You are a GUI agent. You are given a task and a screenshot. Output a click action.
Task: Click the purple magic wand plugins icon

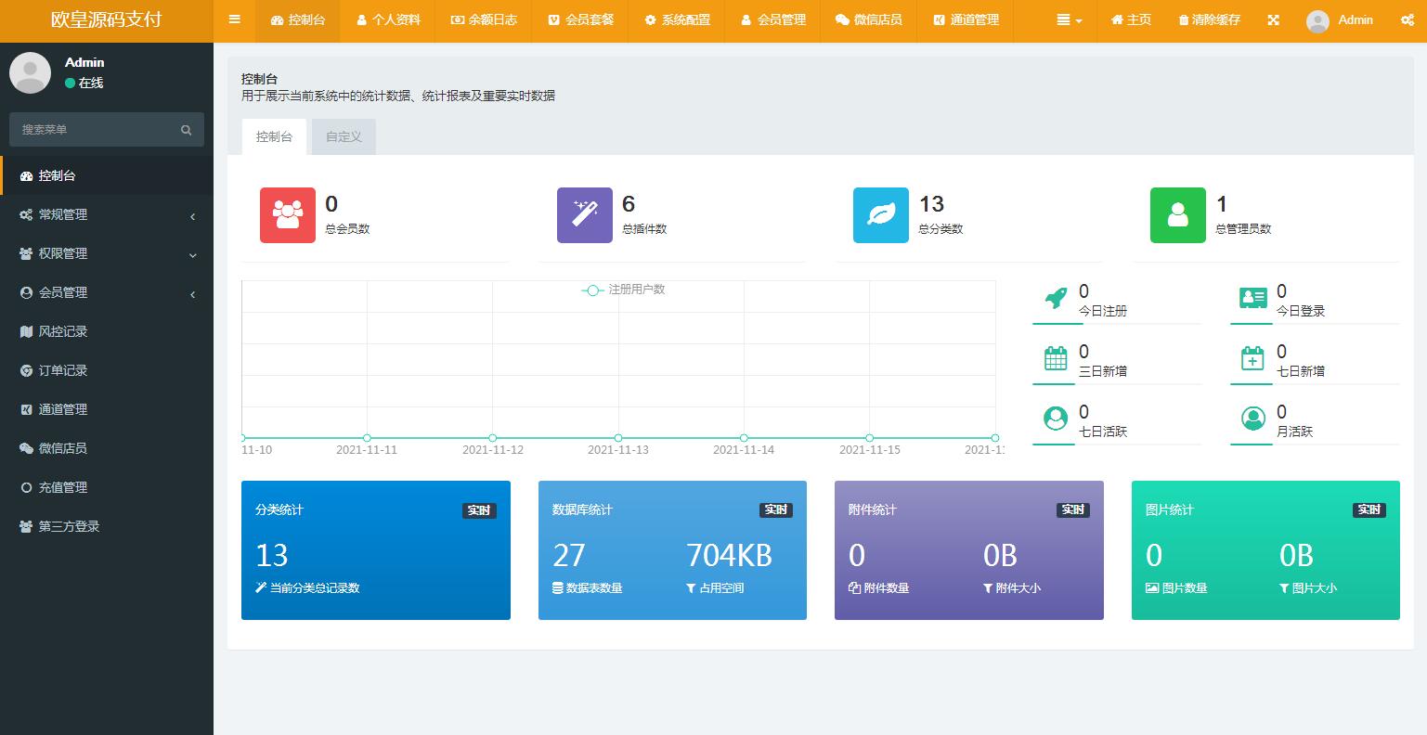(x=584, y=215)
